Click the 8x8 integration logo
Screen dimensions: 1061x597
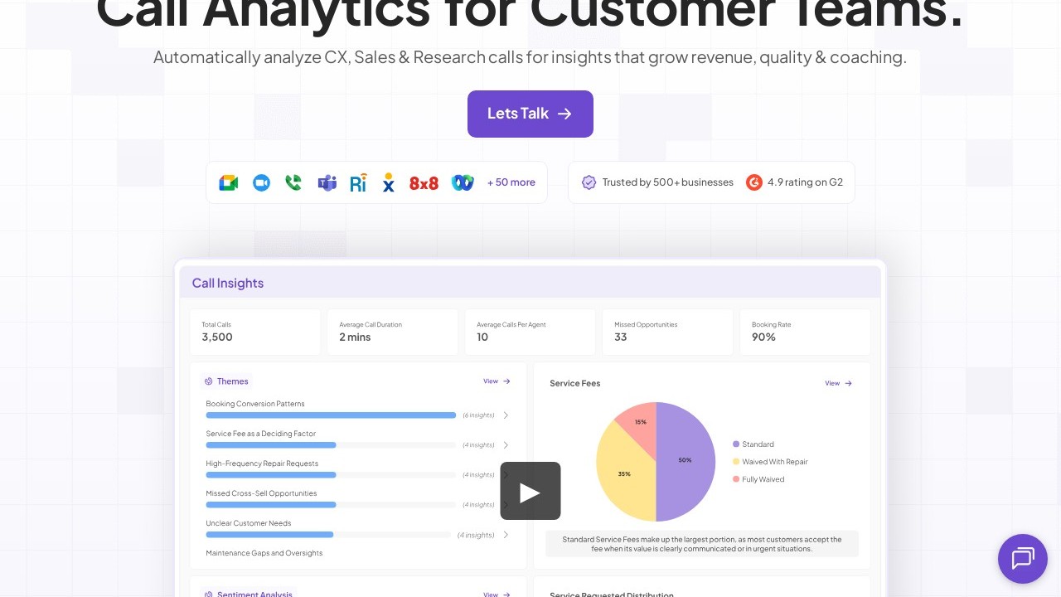coord(424,182)
